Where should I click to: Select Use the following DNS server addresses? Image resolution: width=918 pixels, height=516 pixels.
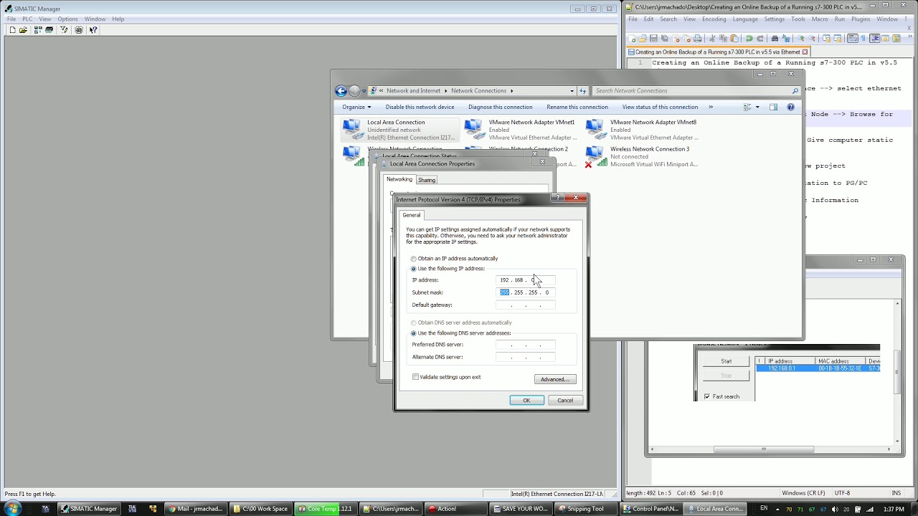click(x=414, y=333)
